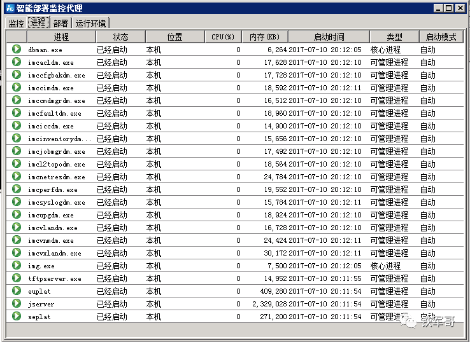Open the 部署 tab
470x342 pixels.
click(x=61, y=24)
